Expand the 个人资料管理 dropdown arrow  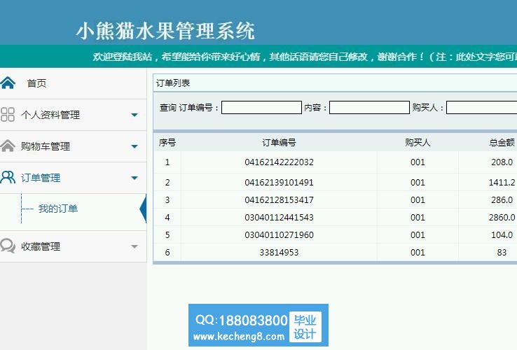[135, 115]
